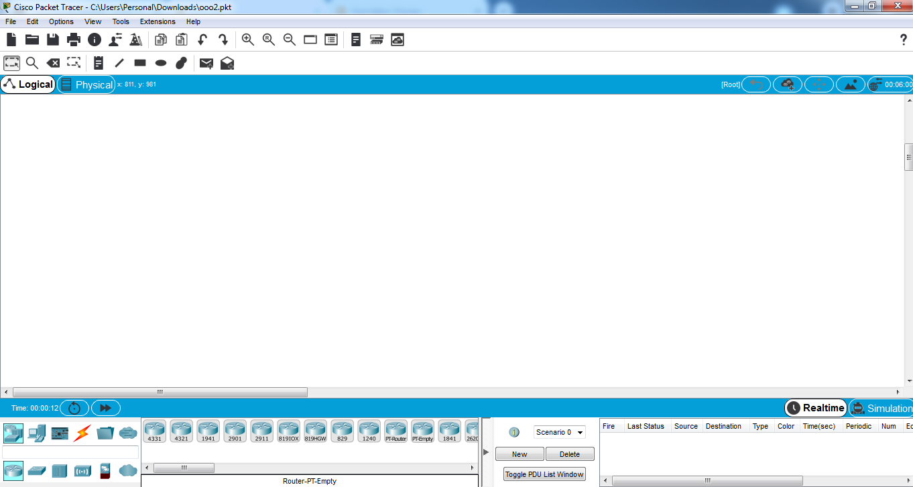Open the Cluster Association dialog icon

(398, 40)
